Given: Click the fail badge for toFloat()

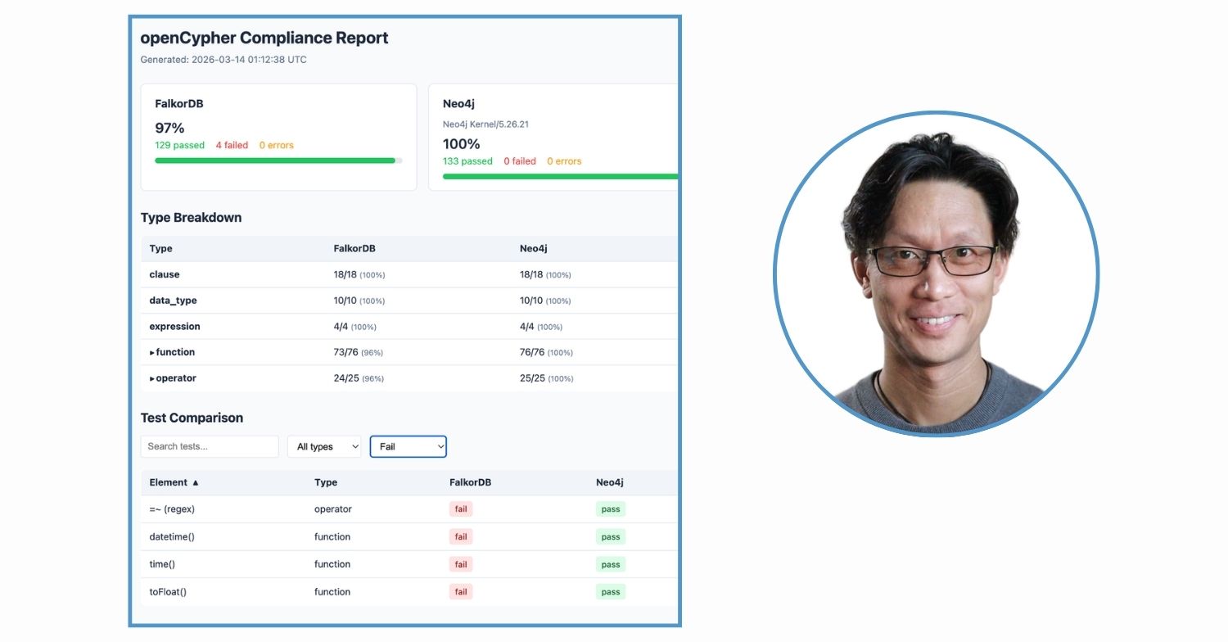Looking at the screenshot, I should point(460,591).
